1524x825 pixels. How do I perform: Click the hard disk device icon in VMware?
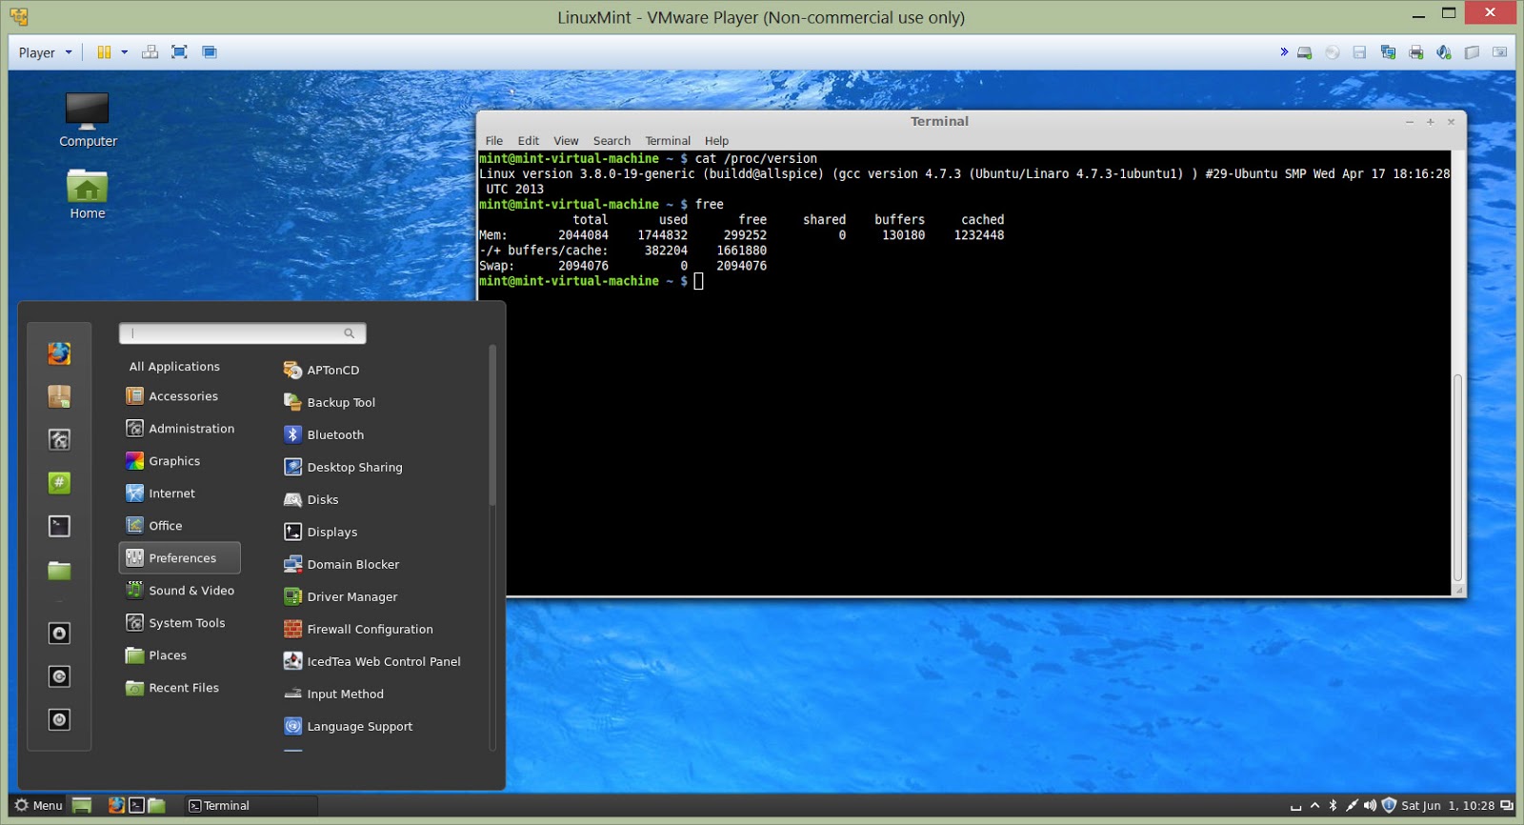tap(1305, 52)
